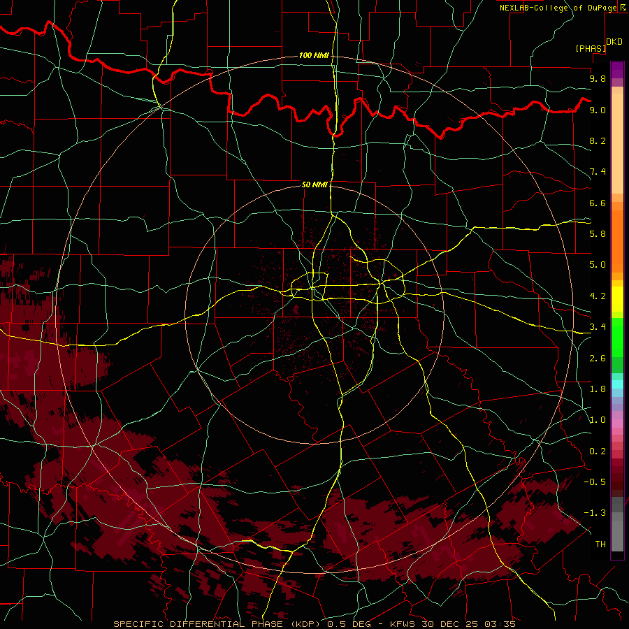Click the 03:35 time in the caption
The width and height of the screenshot is (629, 629).
[500, 624]
